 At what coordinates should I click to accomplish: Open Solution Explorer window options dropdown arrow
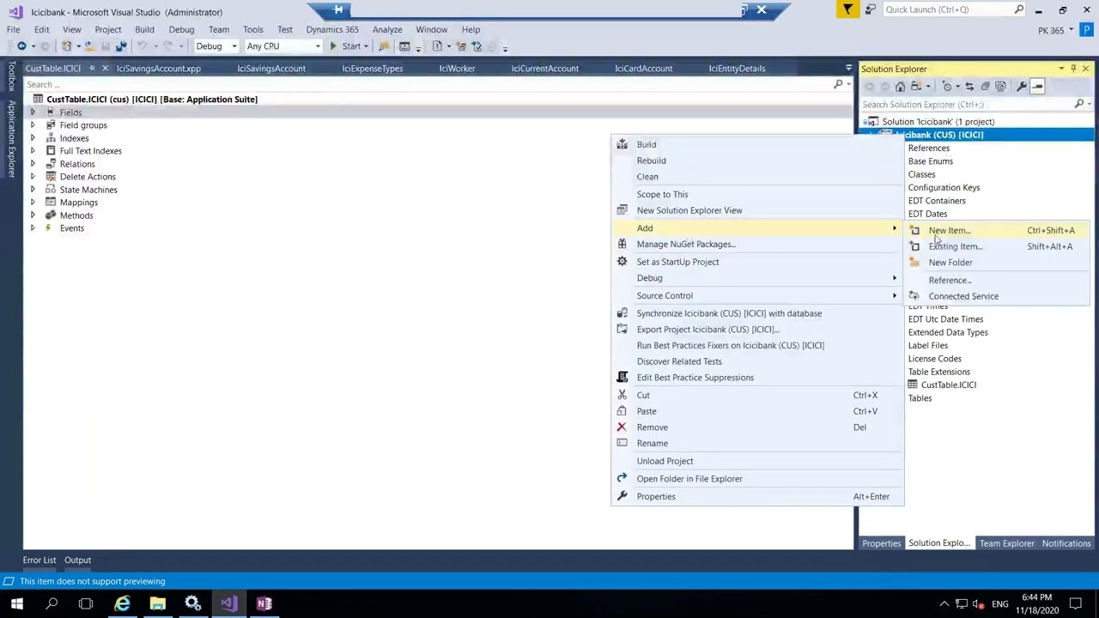pos(1061,69)
